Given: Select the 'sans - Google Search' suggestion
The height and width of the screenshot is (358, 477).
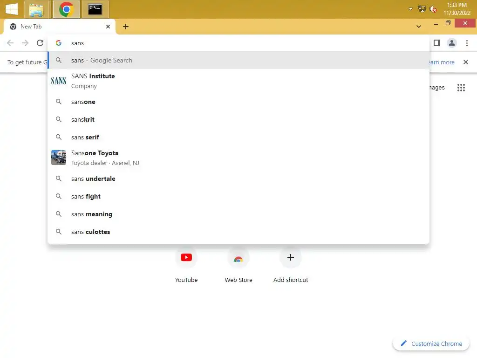Looking at the screenshot, I should pyautogui.click(x=238, y=60).
